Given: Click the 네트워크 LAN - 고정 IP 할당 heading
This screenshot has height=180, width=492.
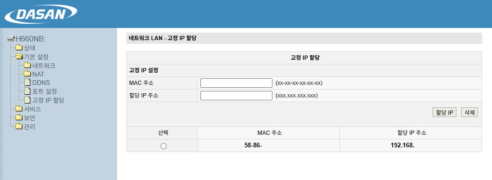Looking at the screenshot, I should click(162, 38).
